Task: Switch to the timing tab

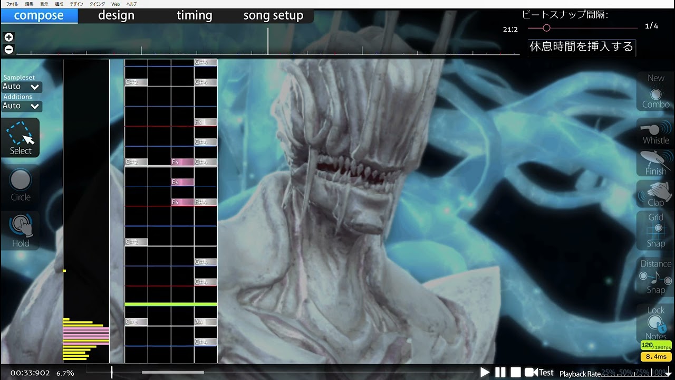Action: click(194, 16)
